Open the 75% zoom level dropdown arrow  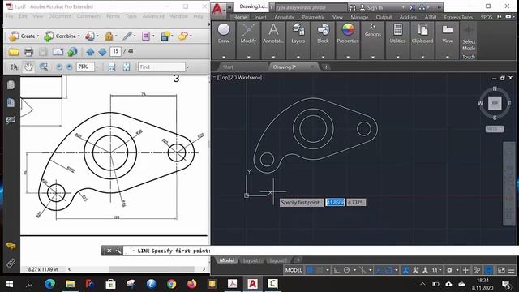(x=97, y=67)
